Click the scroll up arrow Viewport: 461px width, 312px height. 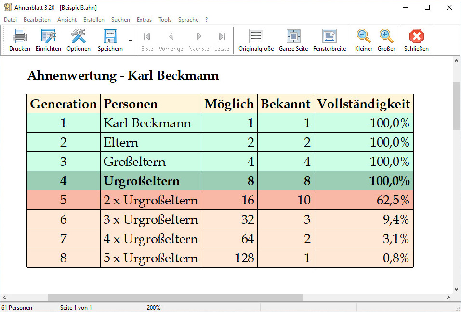pyautogui.click(x=456, y=61)
